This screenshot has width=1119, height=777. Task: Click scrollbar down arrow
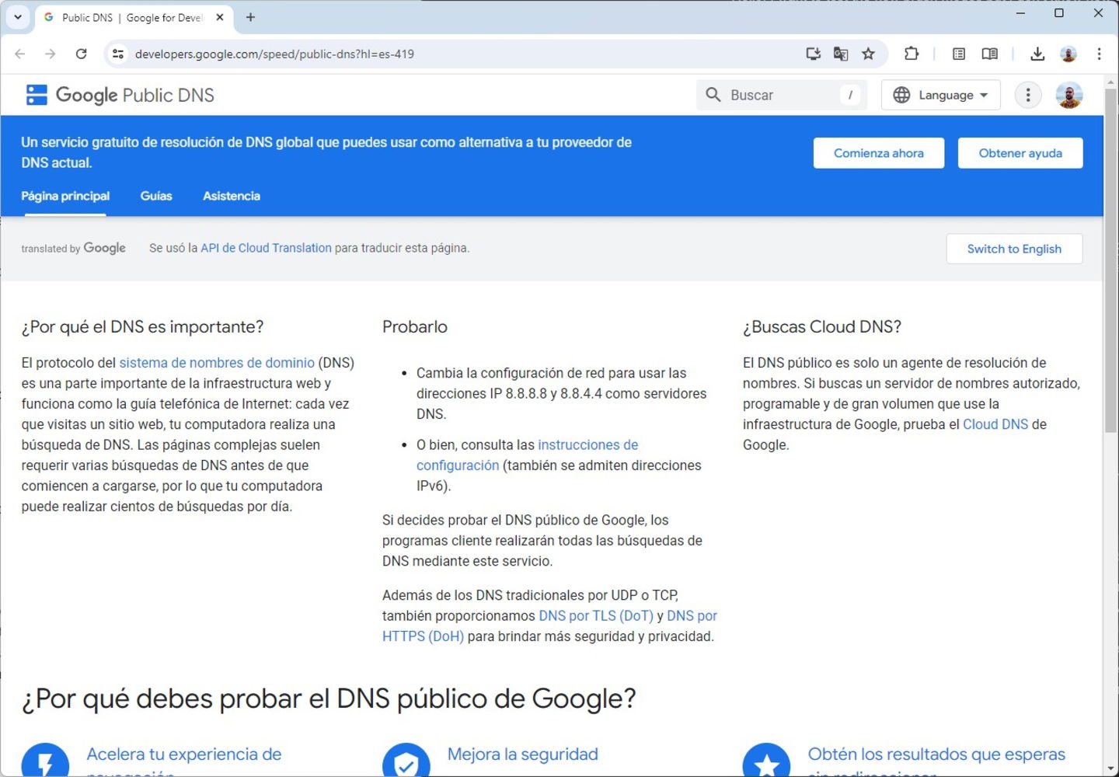1110,769
